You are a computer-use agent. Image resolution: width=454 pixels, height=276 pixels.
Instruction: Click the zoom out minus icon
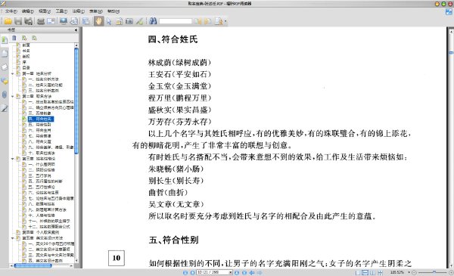tap(415, 272)
